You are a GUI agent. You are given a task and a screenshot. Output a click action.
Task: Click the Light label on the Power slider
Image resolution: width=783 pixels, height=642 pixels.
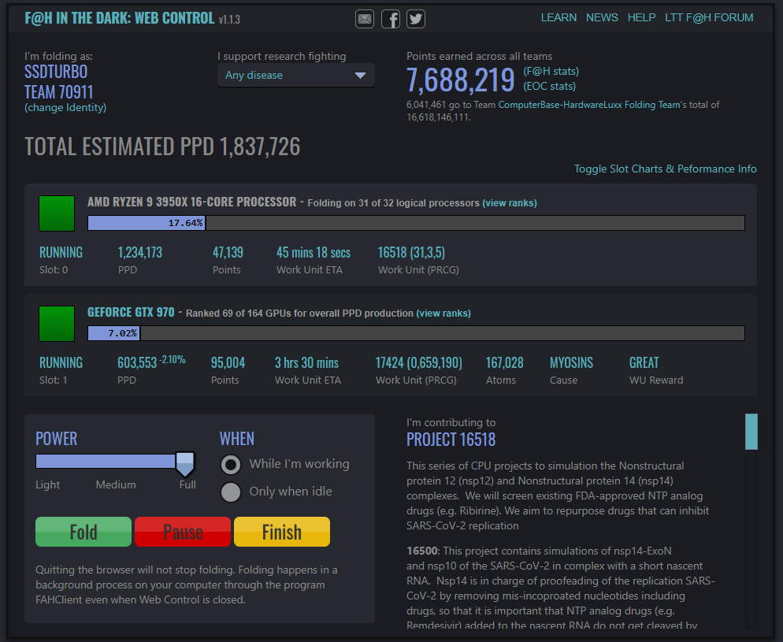click(x=47, y=484)
